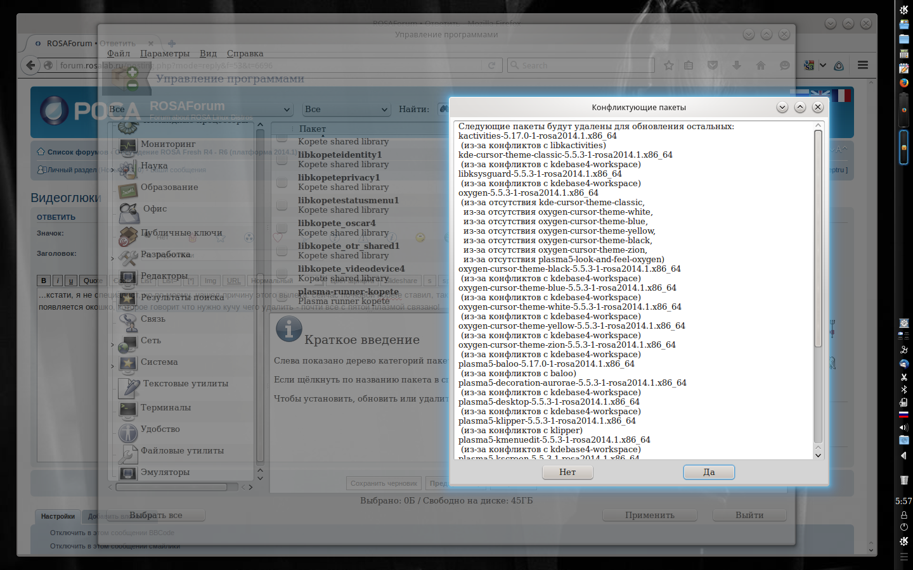Select the Текстовые утилиты category

[x=185, y=383]
